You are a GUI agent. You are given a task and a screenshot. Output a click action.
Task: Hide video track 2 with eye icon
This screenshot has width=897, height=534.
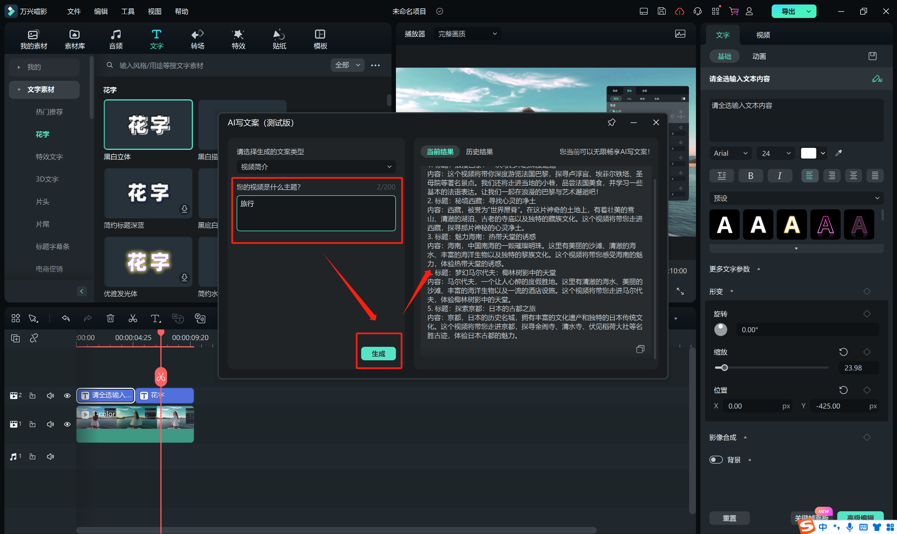click(67, 395)
